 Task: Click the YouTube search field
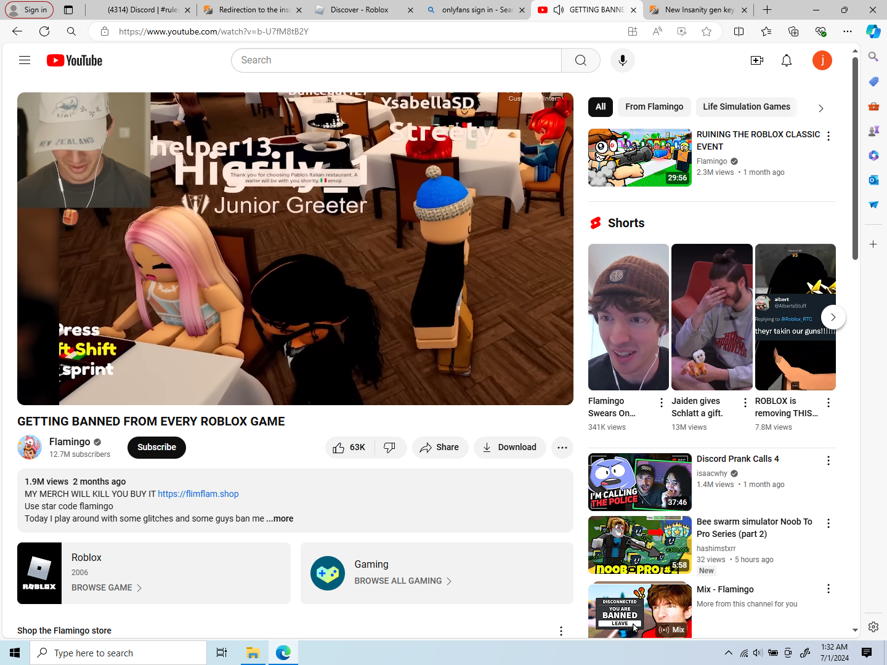click(x=396, y=60)
